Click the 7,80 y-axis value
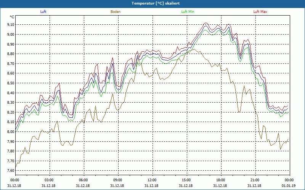The height and width of the screenshot is (190, 305). pos(11,151)
